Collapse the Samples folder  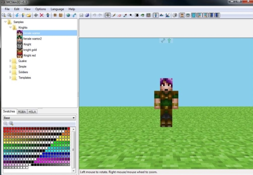point(5,22)
